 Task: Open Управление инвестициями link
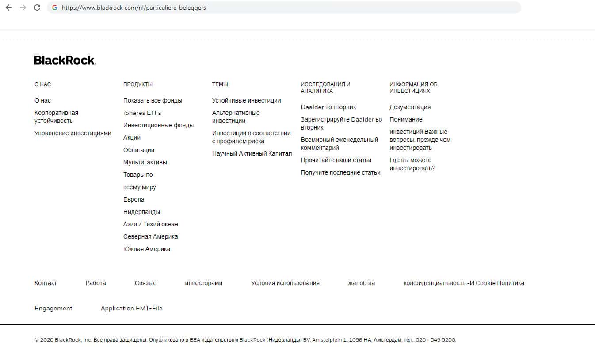coord(73,133)
